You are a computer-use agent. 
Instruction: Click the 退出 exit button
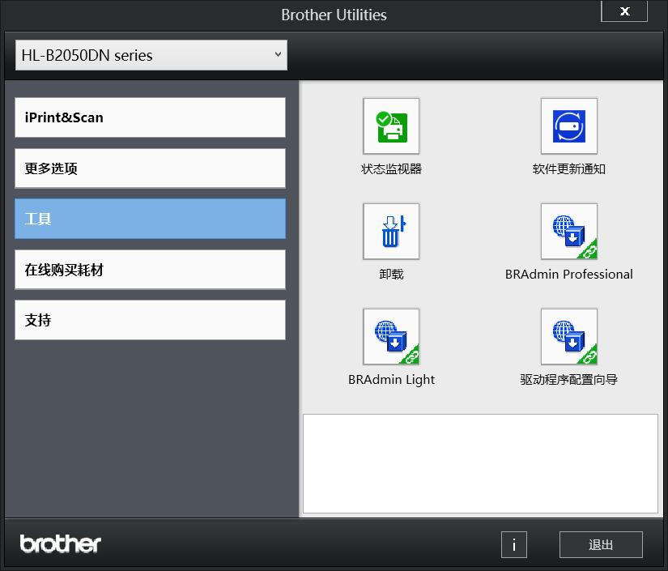pyautogui.click(x=601, y=544)
